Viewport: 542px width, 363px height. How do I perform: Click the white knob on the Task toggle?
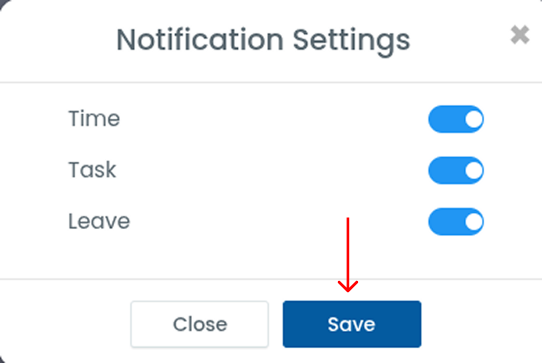click(474, 170)
